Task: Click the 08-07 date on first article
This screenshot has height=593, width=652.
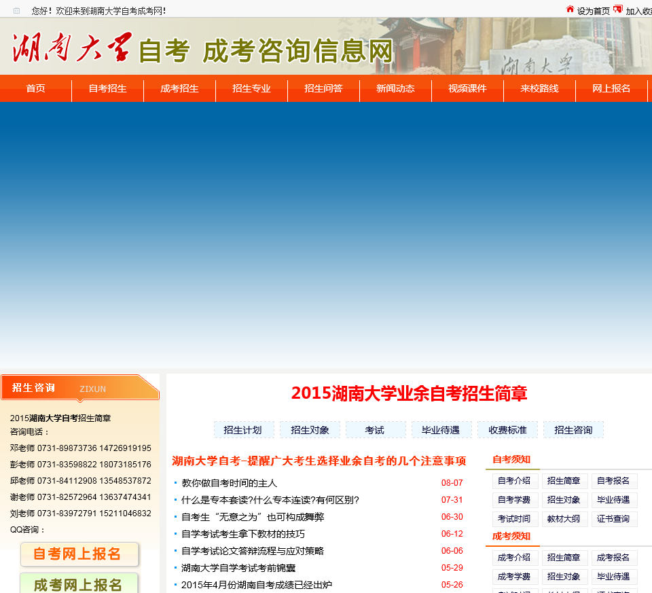Action: pyautogui.click(x=452, y=483)
